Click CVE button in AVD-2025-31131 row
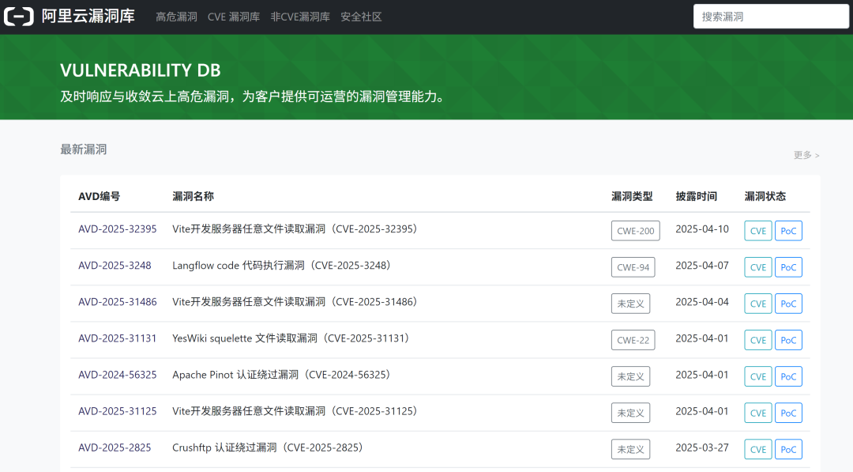This screenshot has width=853, height=472. [x=757, y=340]
